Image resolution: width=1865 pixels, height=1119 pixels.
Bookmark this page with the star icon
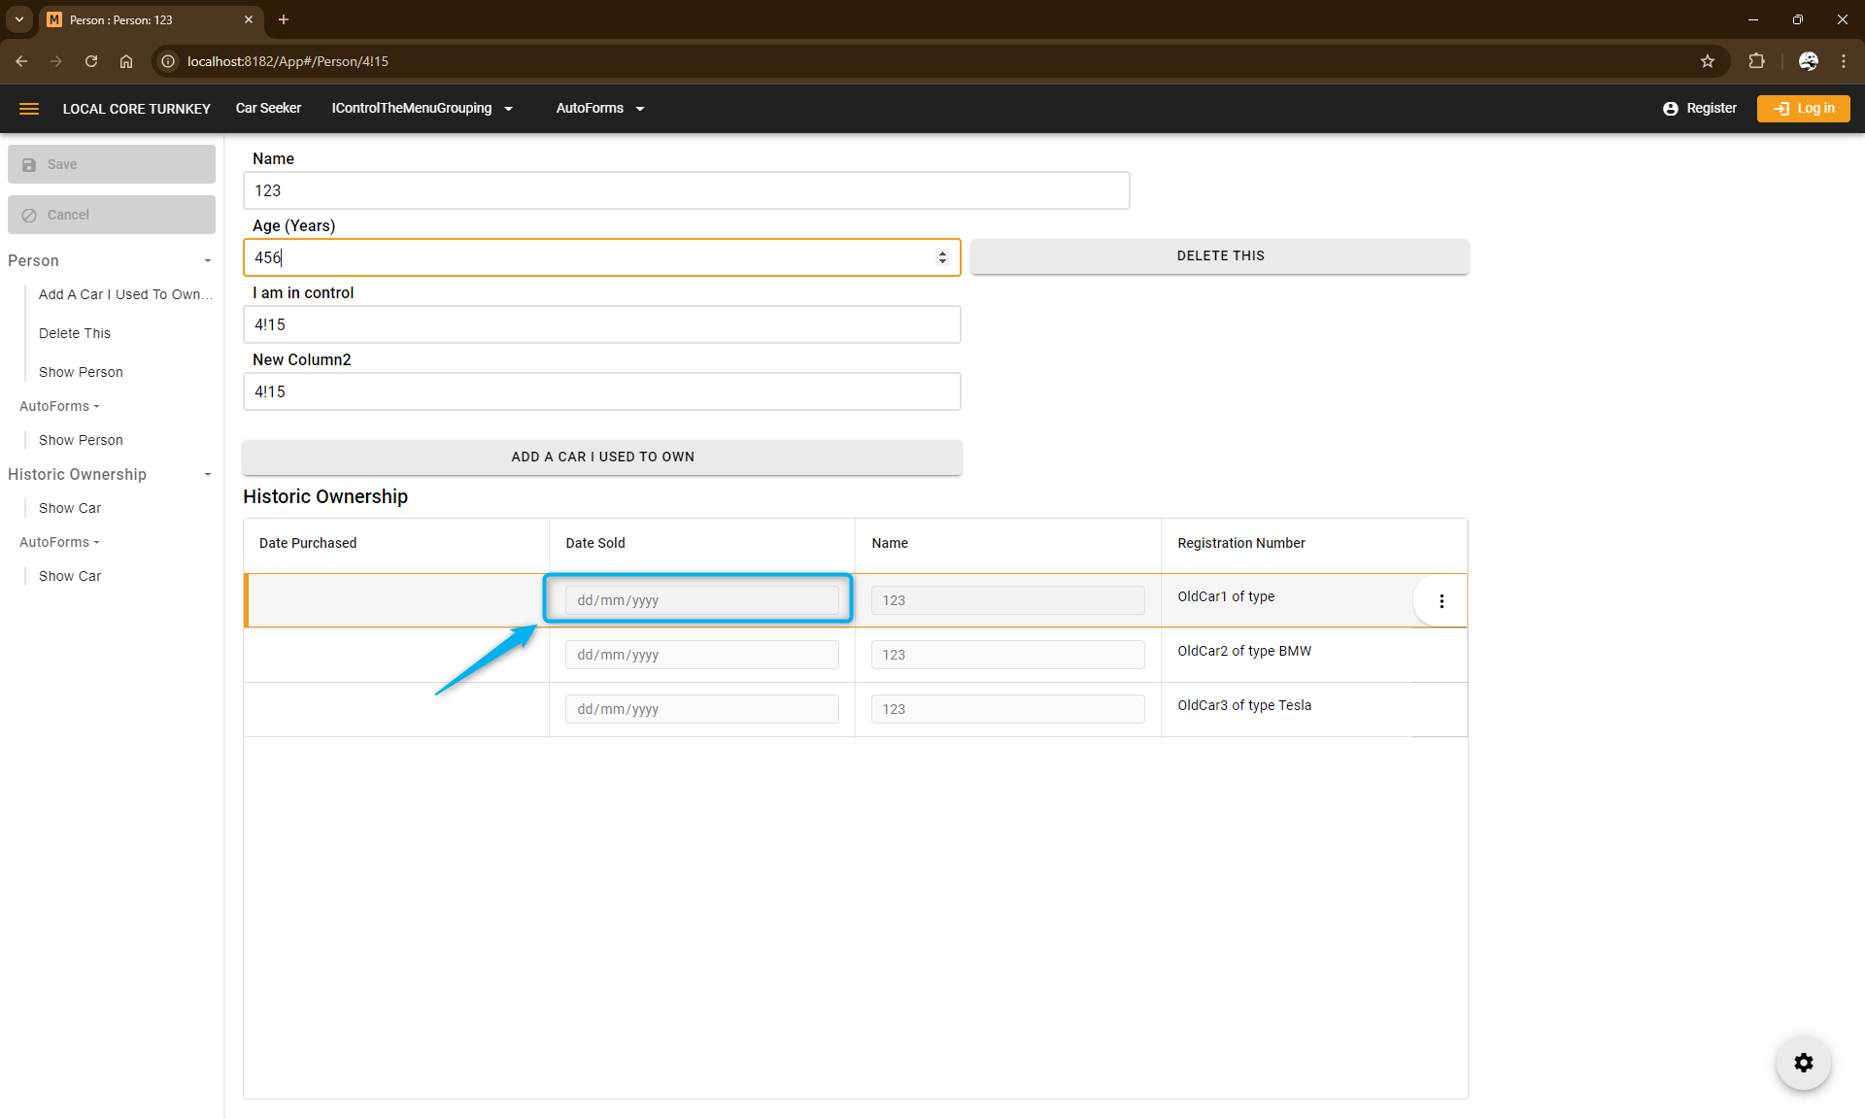(x=1708, y=61)
